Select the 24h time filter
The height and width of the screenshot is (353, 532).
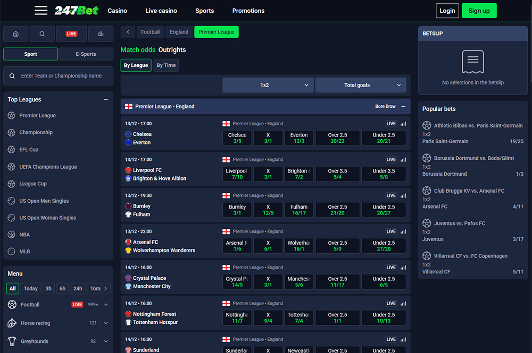pyautogui.click(x=78, y=288)
